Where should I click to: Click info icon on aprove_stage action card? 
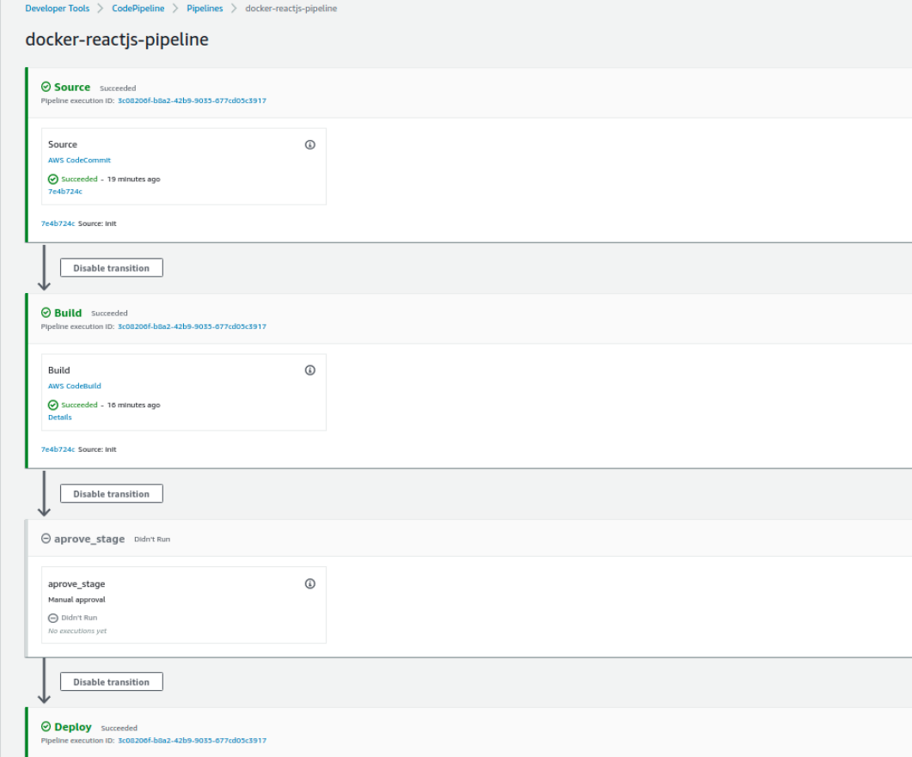coord(310,584)
